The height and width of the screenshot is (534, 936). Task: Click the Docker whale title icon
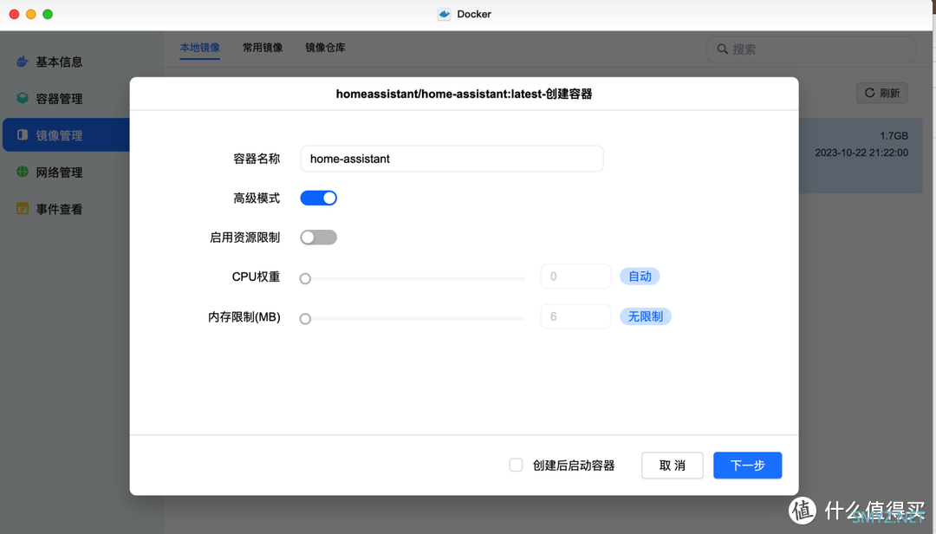[444, 14]
